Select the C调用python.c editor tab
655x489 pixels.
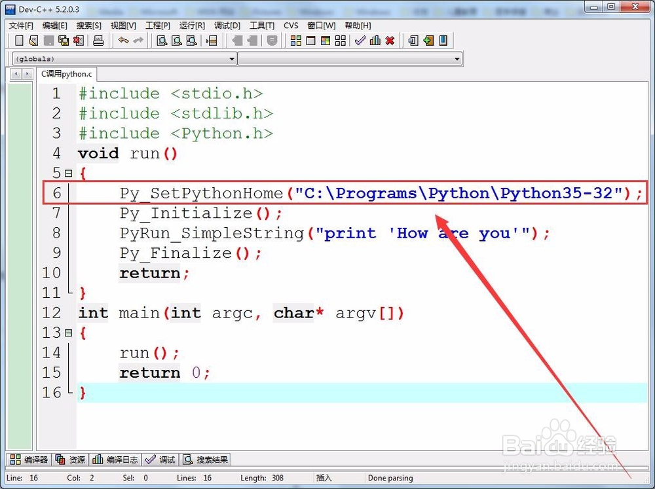coord(65,74)
